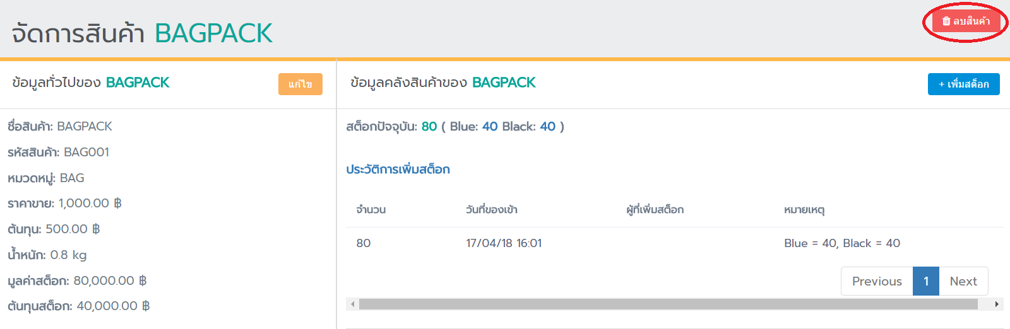Select the stock row dated 17/04/18 16:01
Screen dimensions: 1010x329
504,243
